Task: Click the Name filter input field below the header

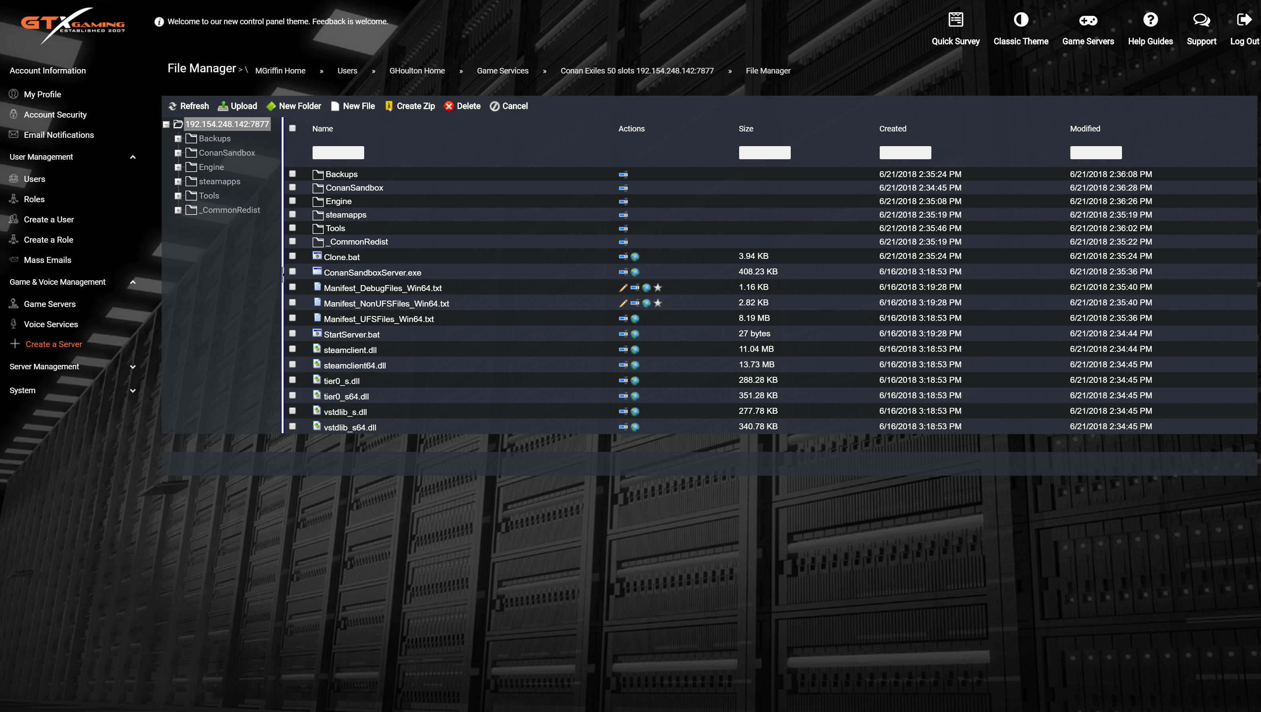Action: (x=338, y=152)
